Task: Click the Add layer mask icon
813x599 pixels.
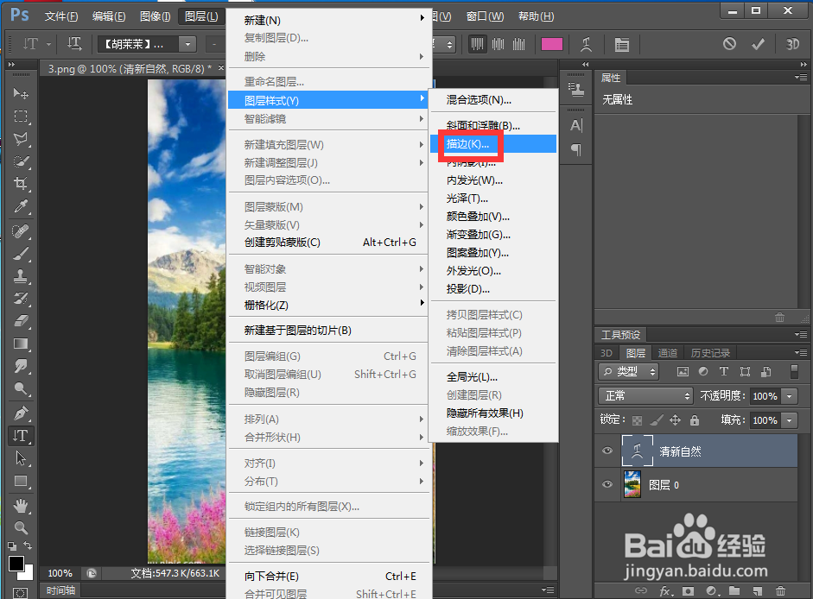Action: [x=687, y=590]
